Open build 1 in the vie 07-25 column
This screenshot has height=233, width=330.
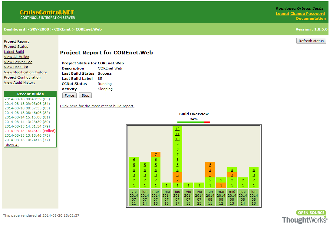point(199,186)
